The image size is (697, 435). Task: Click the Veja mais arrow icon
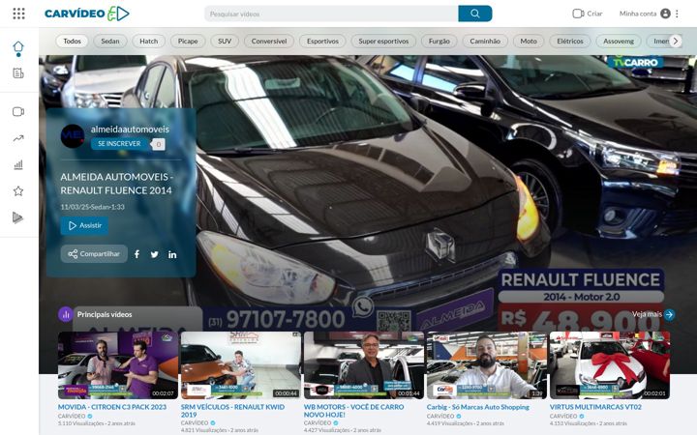click(x=670, y=315)
